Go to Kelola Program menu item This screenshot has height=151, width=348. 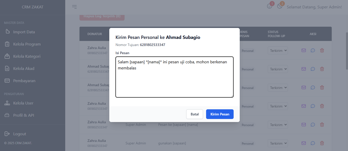(x=27, y=44)
